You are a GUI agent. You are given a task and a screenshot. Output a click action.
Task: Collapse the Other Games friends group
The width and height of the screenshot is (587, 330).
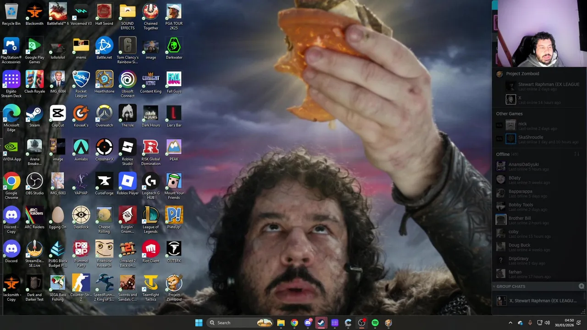[x=509, y=114]
